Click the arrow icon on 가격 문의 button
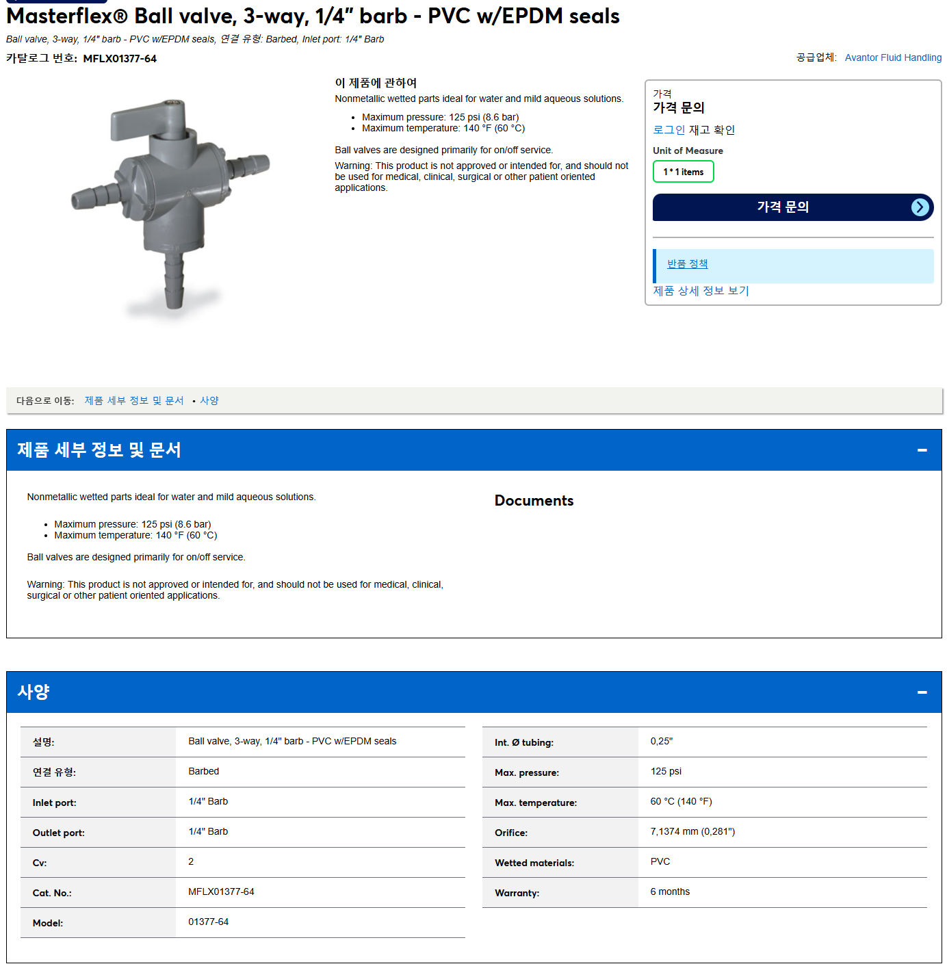The width and height of the screenshot is (947, 977). pos(920,207)
